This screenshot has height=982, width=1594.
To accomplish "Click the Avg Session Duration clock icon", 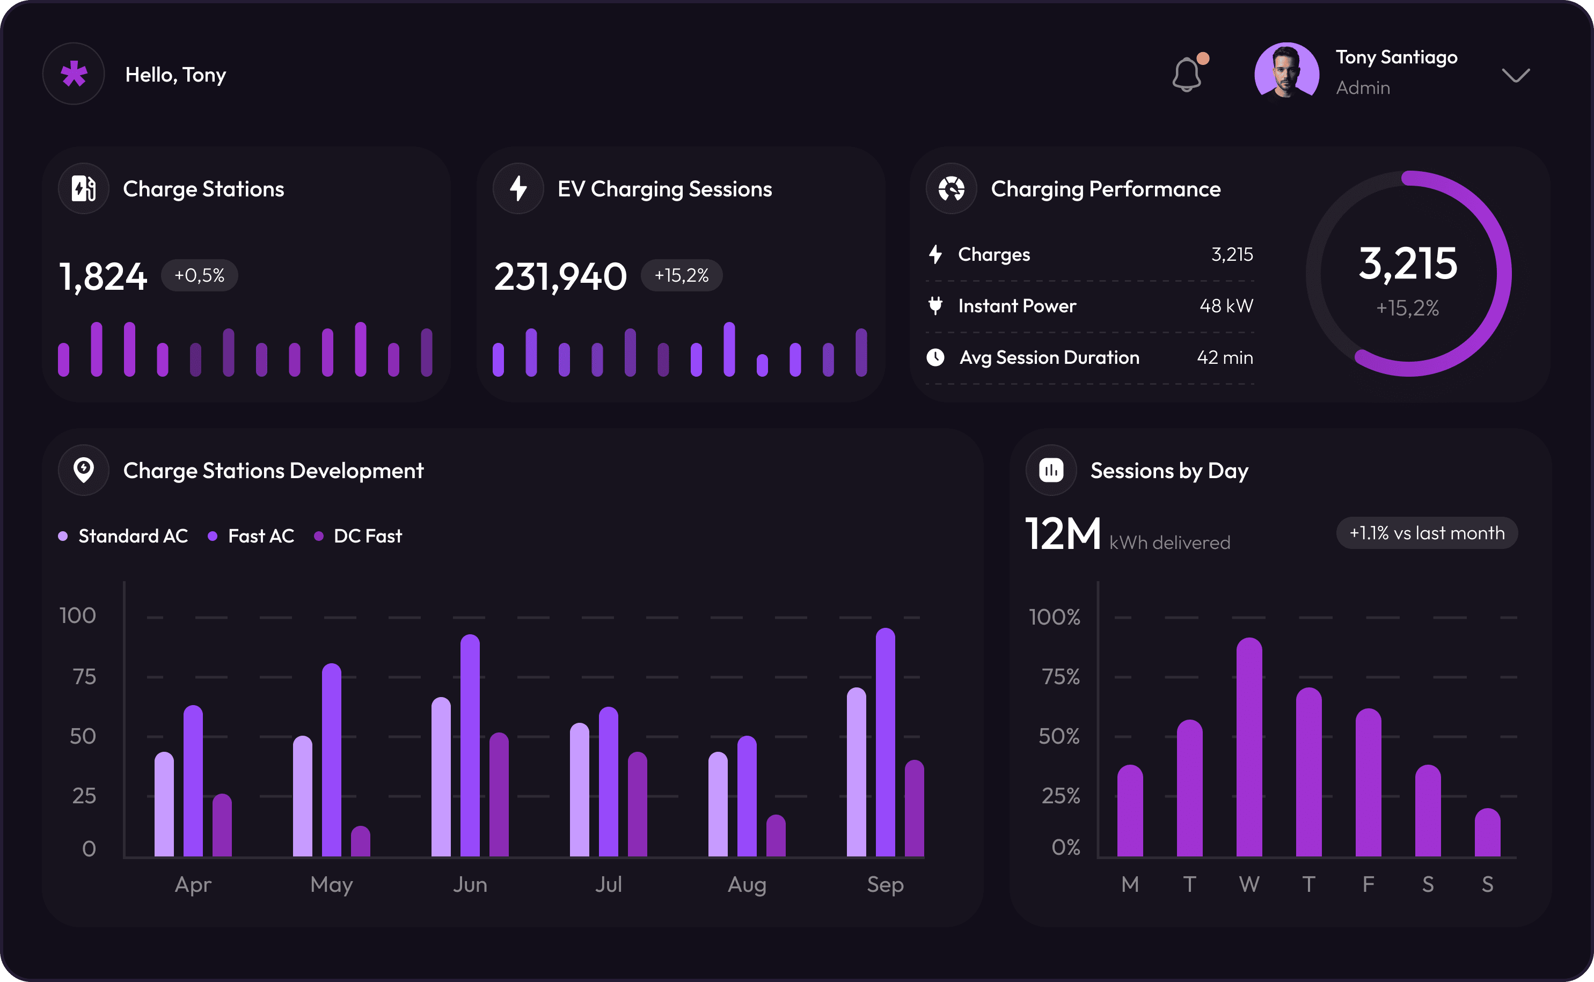I will coord(935,357).
